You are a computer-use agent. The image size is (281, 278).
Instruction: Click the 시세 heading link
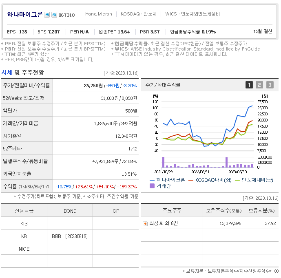pos(7,73)
